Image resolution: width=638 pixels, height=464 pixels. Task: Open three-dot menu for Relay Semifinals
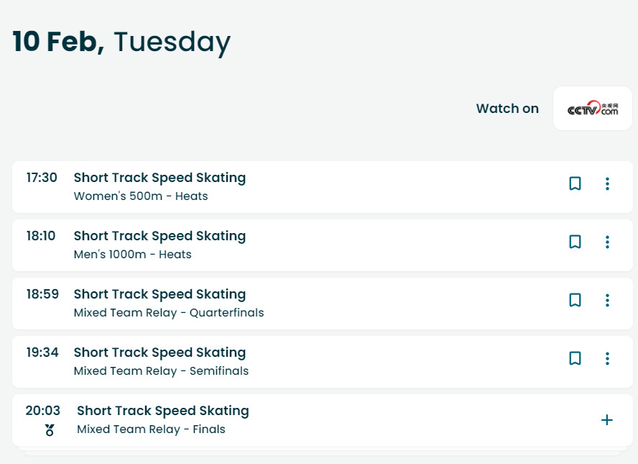click(607, 358)
